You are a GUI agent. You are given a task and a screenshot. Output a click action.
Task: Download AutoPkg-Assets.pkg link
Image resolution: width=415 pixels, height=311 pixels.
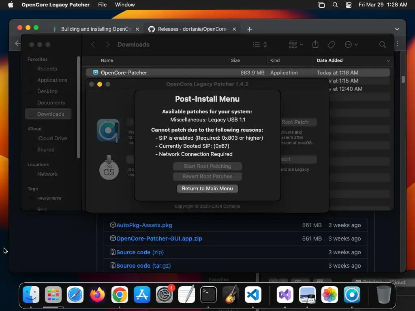(144, 225)
